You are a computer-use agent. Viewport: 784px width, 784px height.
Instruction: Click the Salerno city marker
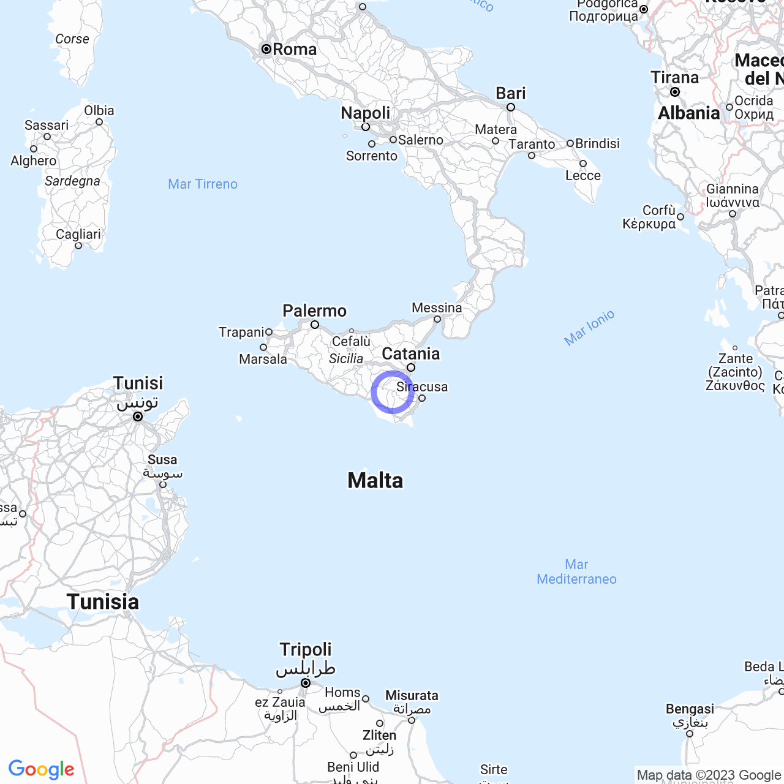(393, 140)
